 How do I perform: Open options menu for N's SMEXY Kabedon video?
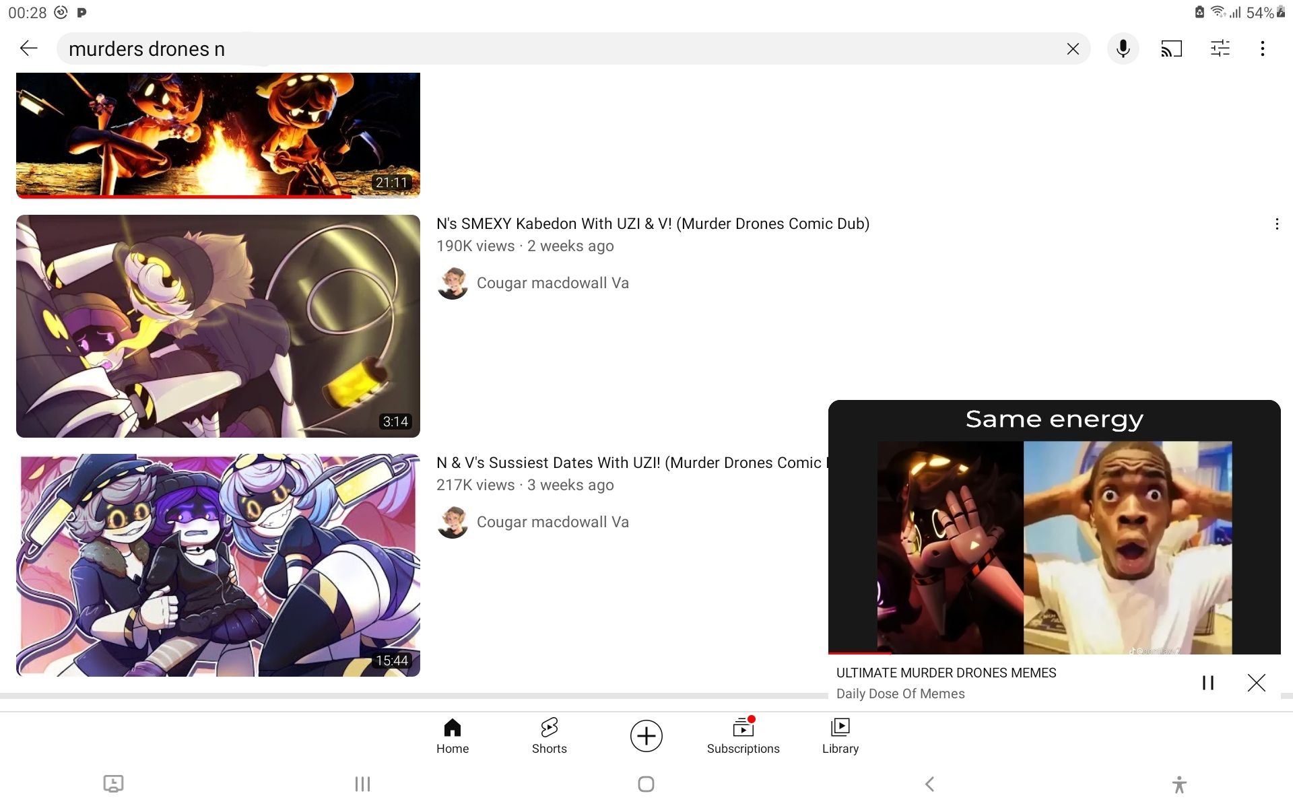(1277, 224)
